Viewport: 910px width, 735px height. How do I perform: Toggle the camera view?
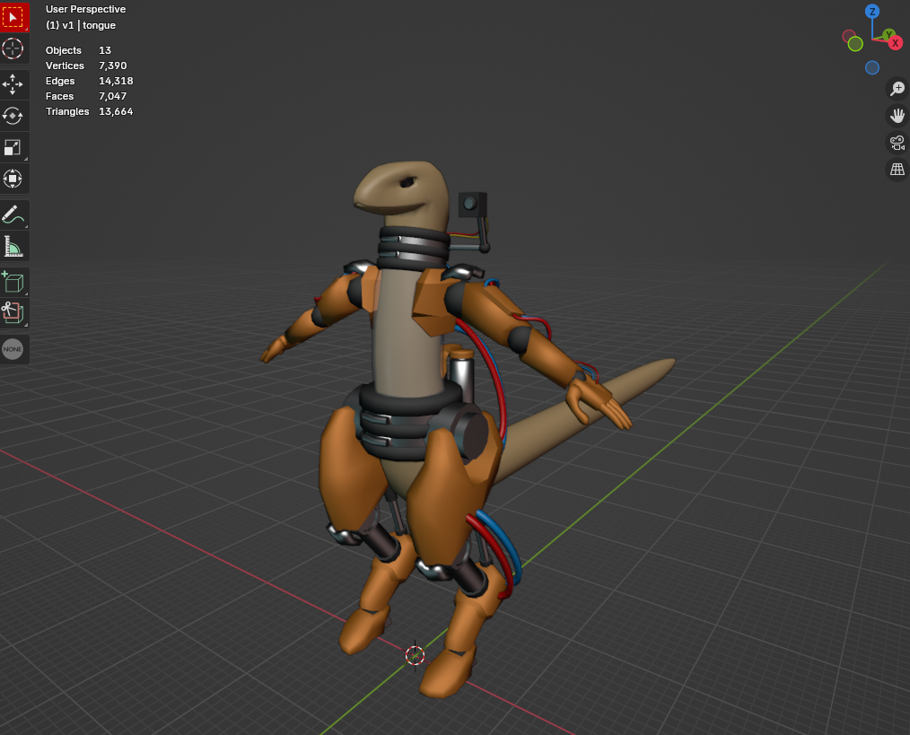897,142
